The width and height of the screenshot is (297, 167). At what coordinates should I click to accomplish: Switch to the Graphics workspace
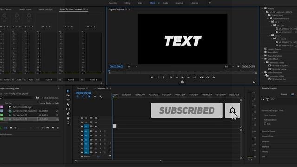[x=179, y=3]
